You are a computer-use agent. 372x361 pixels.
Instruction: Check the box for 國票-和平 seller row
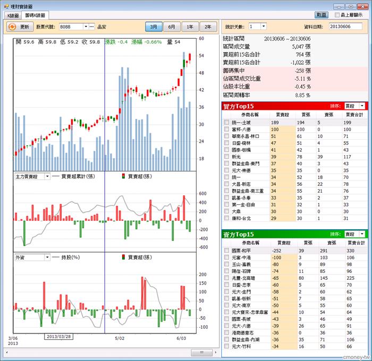pos(226,251)
